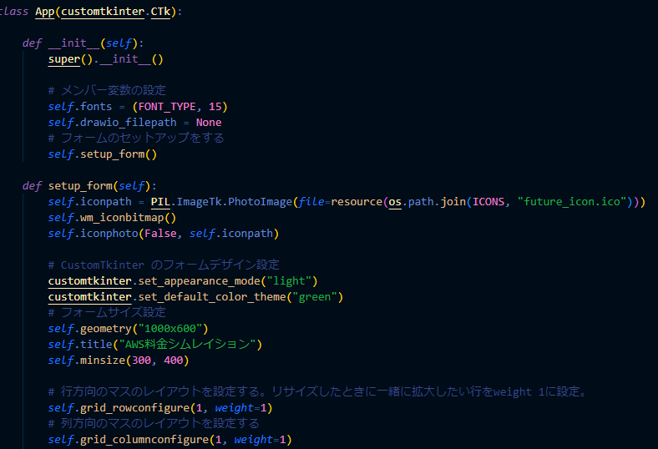Click customtkinter in the class declaration
Viewport: 658px width, 449px height.
[x=103, y=12]
